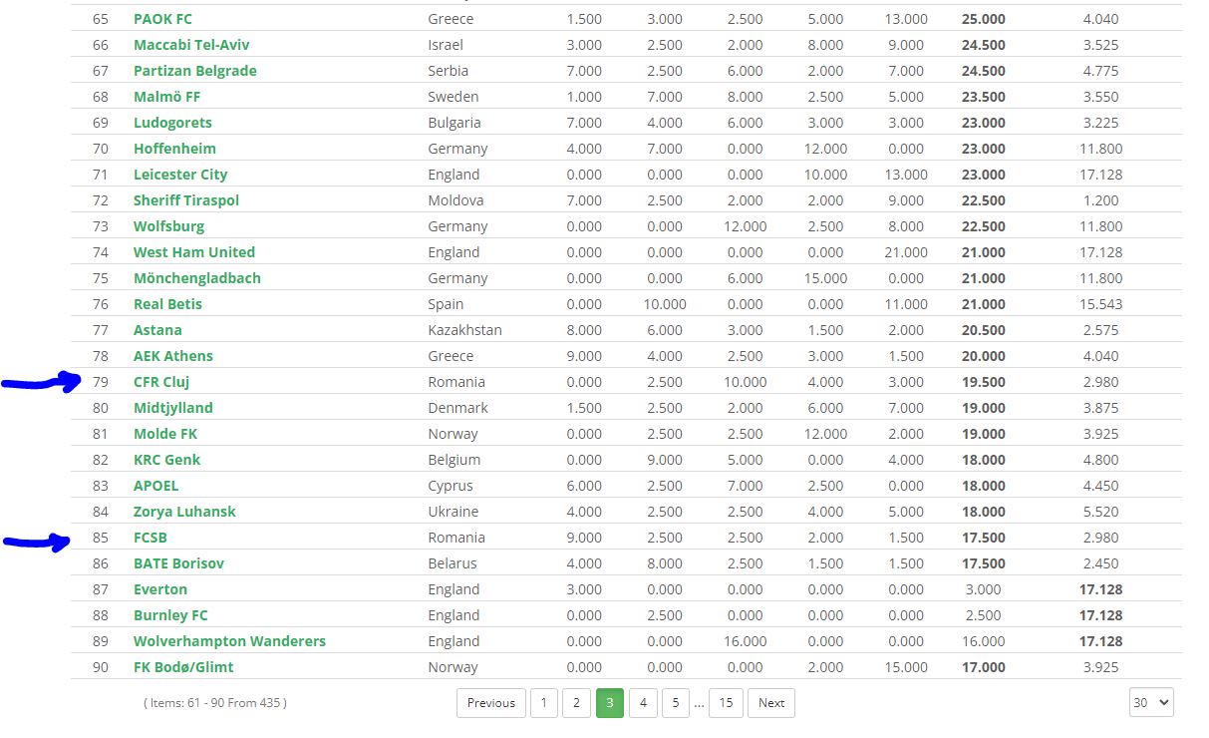Open the AEK Athens club link

(x=173, y=356)
